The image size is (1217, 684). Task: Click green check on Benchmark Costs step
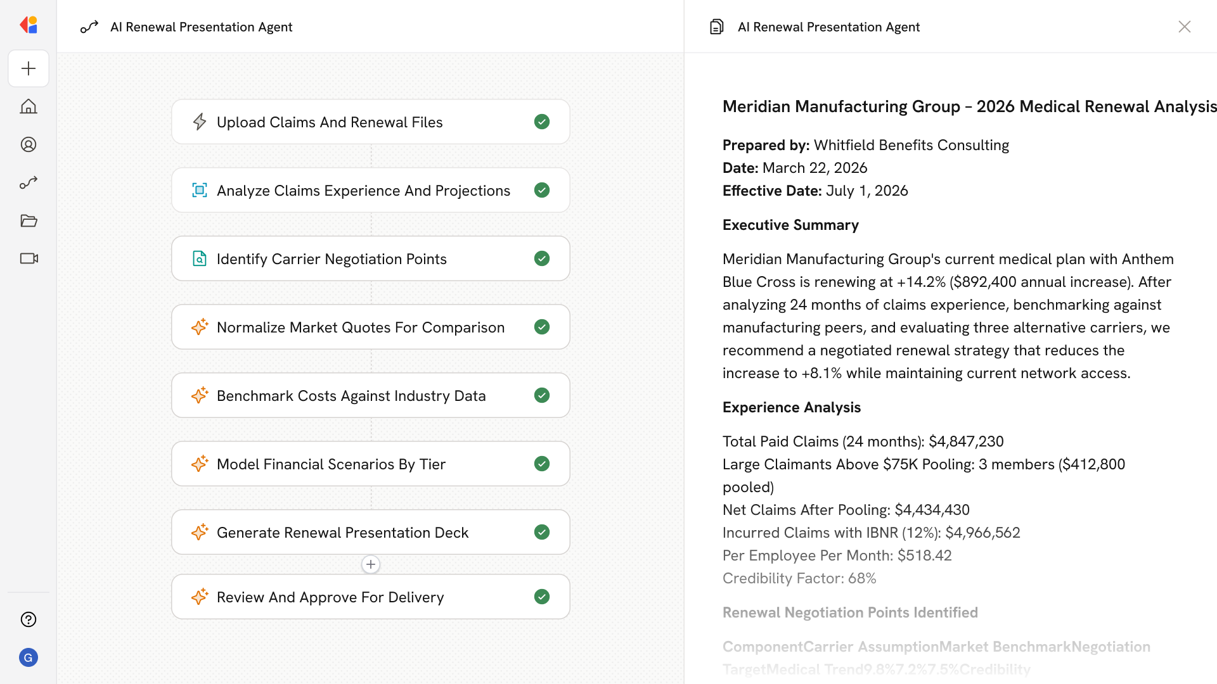click(541, 395)
